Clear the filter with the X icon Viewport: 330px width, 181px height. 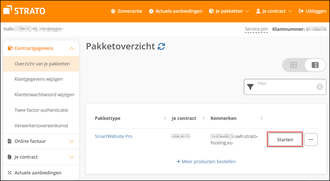319,87
